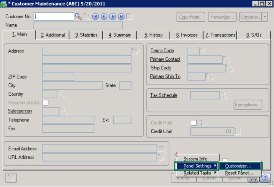
Task: Click into the Customer No. input field
Action: point(54,17)
